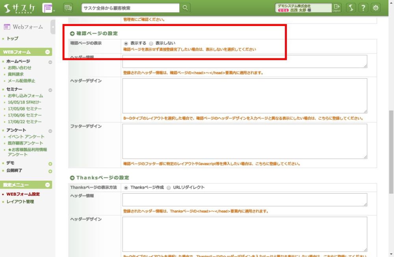The width and height of the screenshot is (394, 257).
Task: Click the Logout icon
Action: (x=336, y=8)
